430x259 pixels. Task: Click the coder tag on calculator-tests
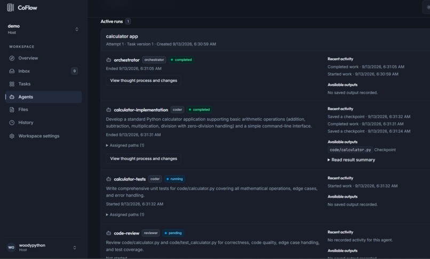pyautogui.click(x=155, y=179)
